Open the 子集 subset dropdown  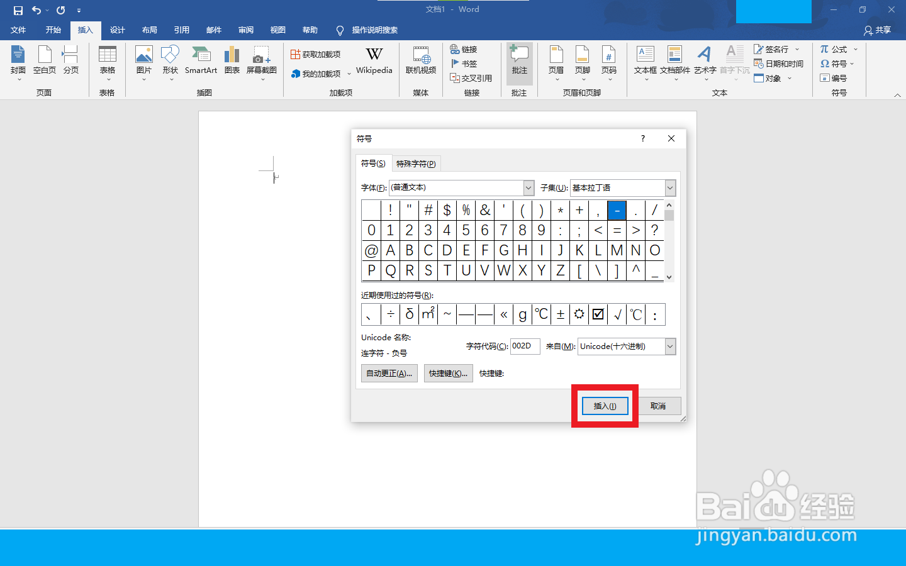[669, 187]
